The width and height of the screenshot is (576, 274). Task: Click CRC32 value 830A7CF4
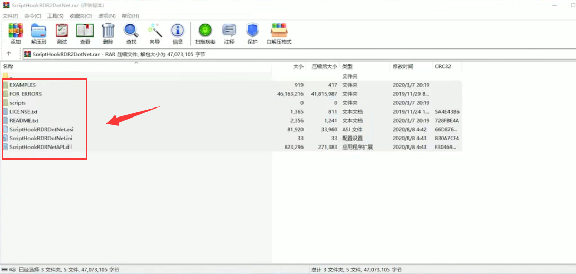(x=447, y=139)
